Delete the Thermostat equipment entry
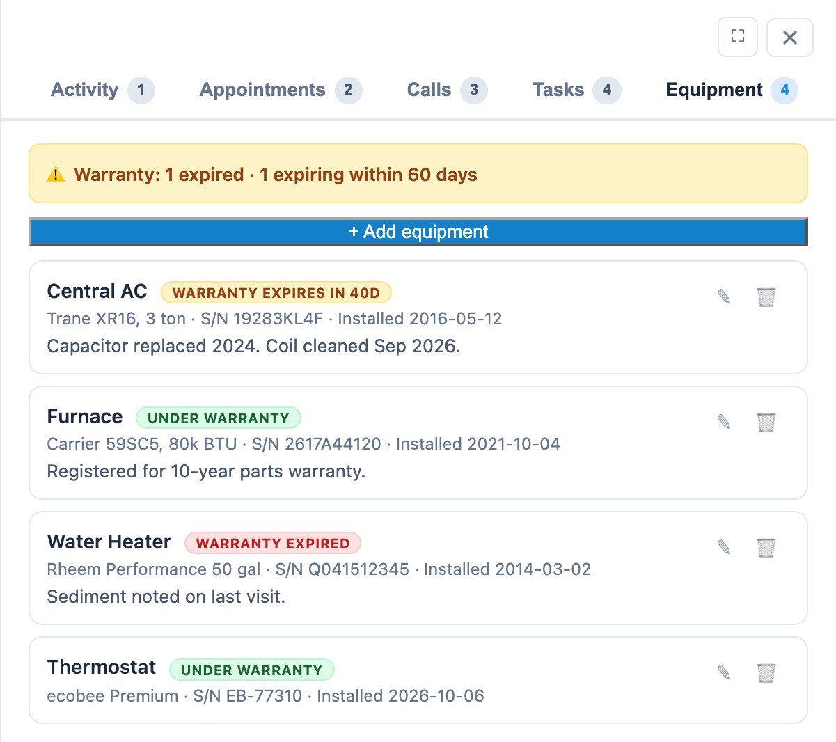 pos(766,672)
